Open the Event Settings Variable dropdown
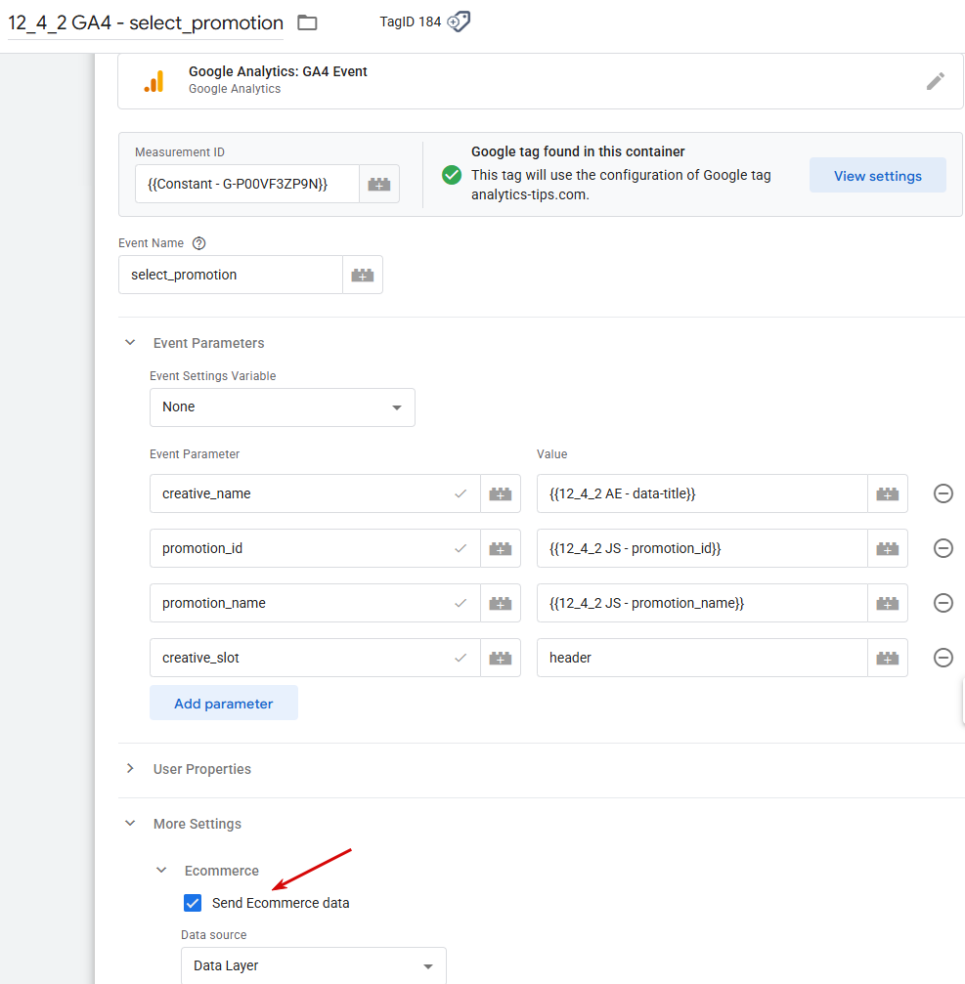This screenshot has width=965, height=984. 283,407
